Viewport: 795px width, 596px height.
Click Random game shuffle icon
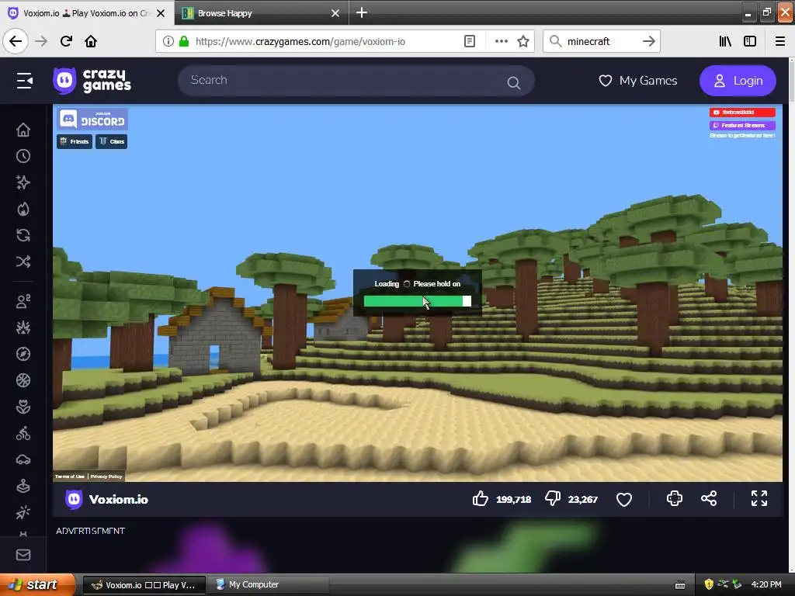(23, 262)
